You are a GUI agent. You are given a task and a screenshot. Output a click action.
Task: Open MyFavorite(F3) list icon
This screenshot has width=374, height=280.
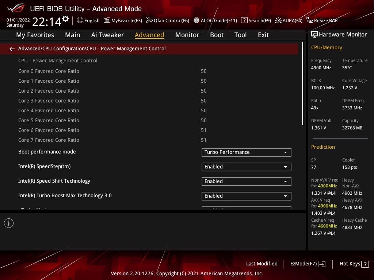[107, 20]
